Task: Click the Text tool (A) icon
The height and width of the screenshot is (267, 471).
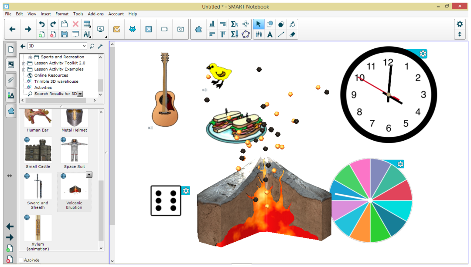Action: coord(270,34)
